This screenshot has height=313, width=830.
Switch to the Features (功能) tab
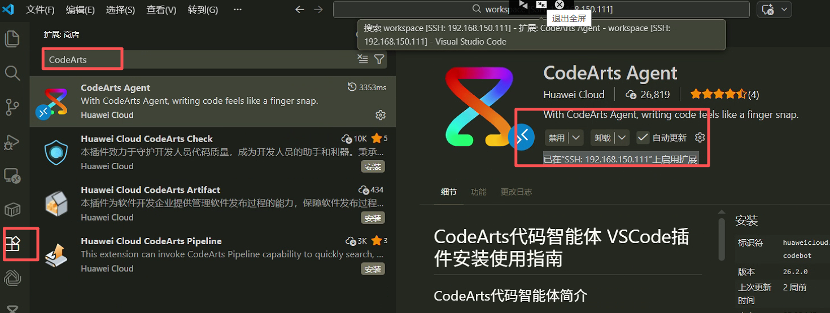(x=478, y=192)
